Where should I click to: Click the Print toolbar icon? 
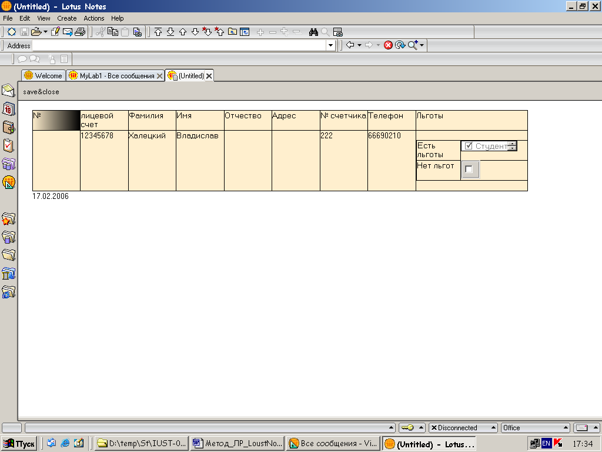pos(81,32)
